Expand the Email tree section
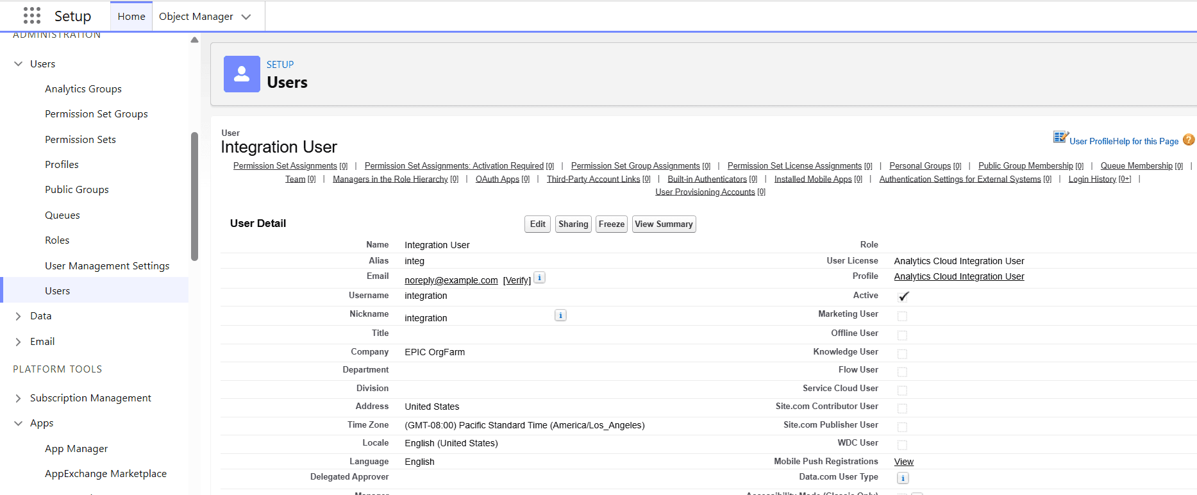Screen dimensions: 1197x495 pyautogui.click(x=18, y=342)
